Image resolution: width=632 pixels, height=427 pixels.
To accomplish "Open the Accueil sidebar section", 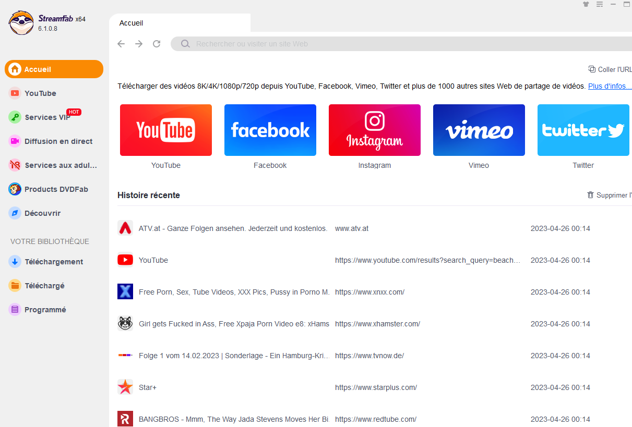I will (54, 69).
